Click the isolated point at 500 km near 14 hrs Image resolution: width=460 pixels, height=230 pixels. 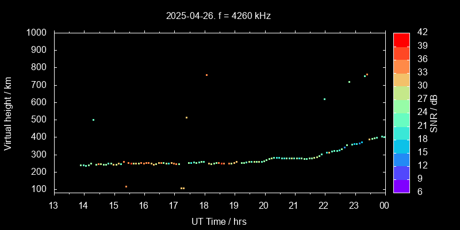tap(93, 120)
